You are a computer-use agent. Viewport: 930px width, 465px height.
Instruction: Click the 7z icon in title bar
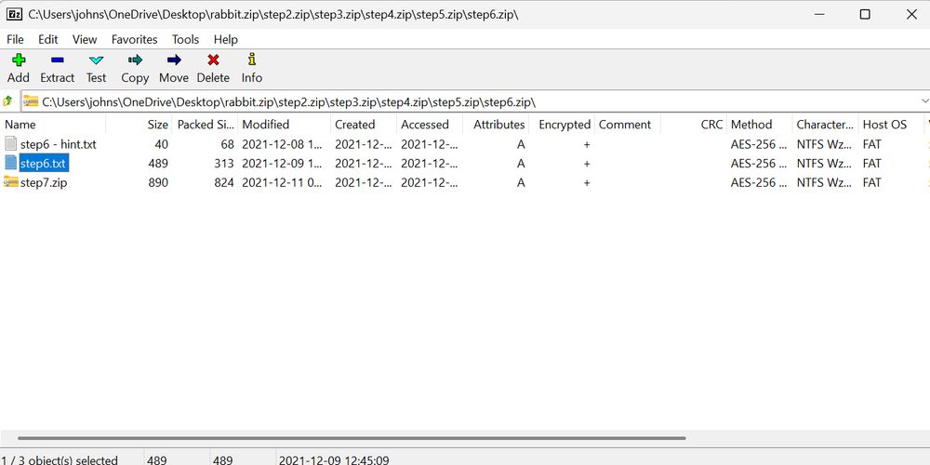point(14,14)
